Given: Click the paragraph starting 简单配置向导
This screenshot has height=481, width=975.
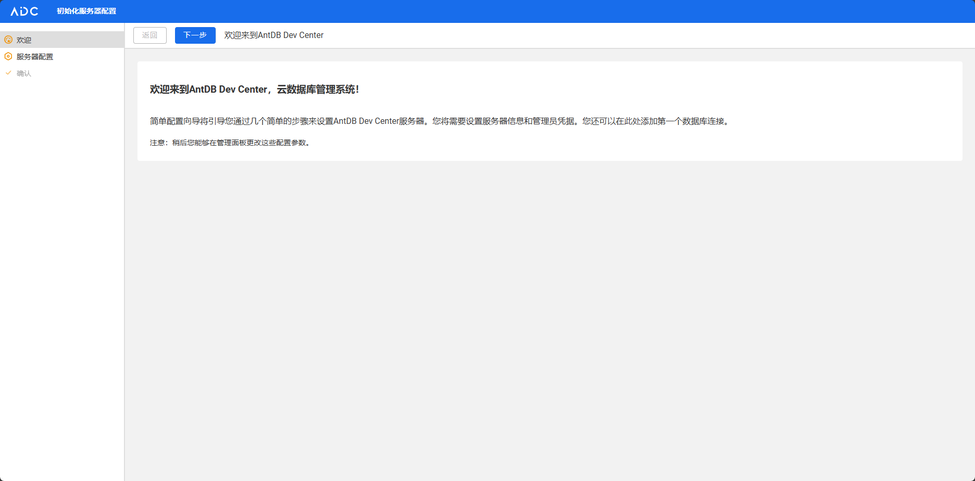Looking at the screenshot, I should point(441,121).
